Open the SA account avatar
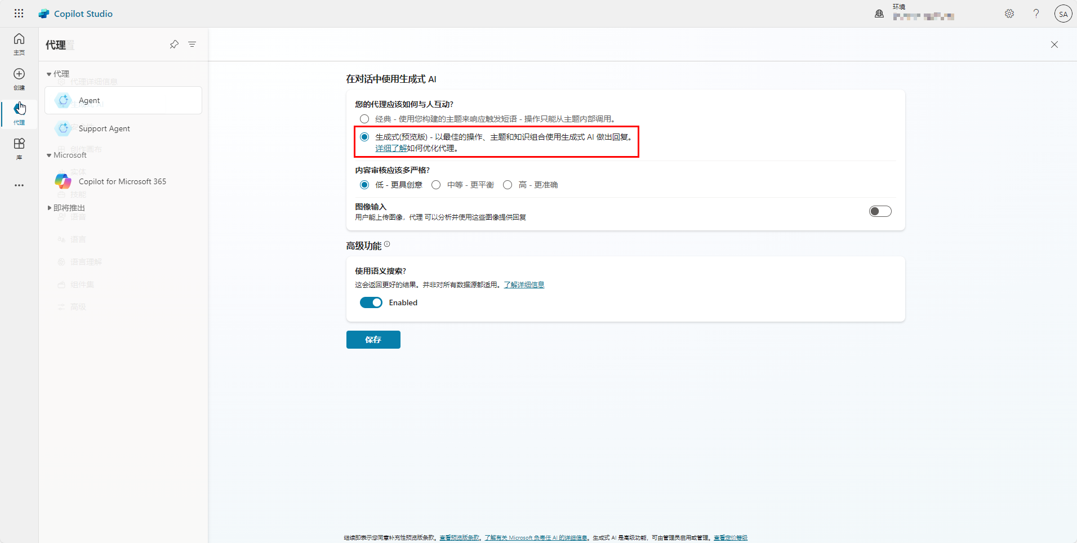1077x543 pixels. [1063, 14]
